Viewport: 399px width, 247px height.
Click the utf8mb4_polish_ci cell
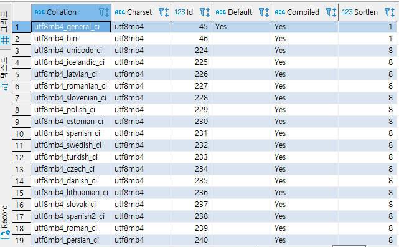coord(71,110)
